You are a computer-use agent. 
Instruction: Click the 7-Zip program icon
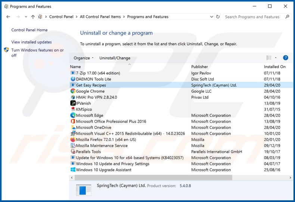click(x=73, y=73)
